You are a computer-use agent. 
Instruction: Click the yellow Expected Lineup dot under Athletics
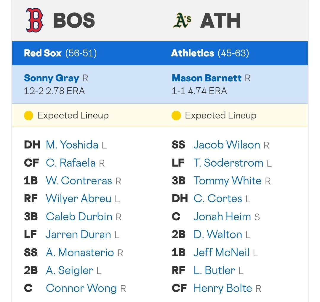pos(176,116)
